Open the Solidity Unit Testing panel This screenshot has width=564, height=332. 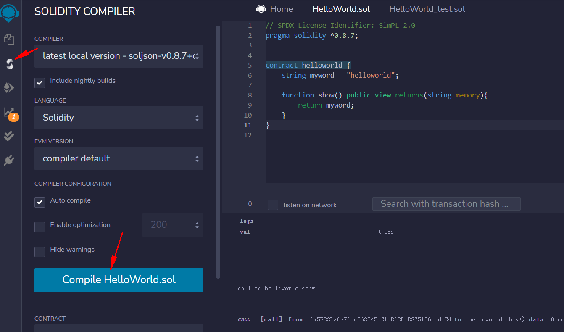tap(9, 135)
